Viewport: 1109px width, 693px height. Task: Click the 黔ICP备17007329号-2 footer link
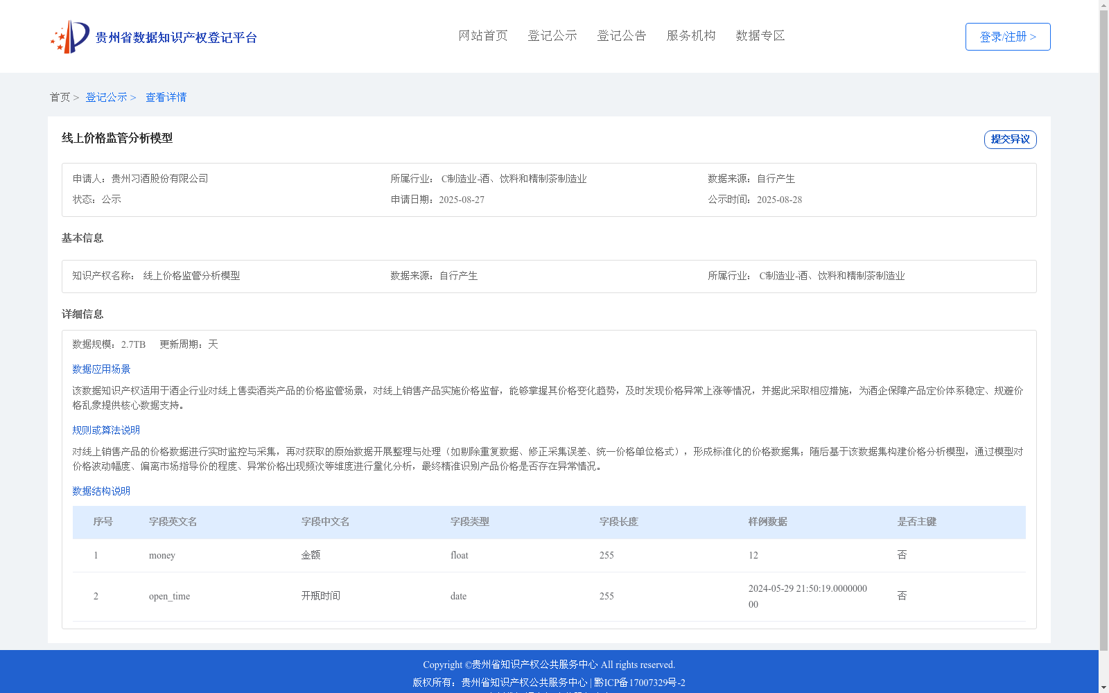(x=640, y=683)
